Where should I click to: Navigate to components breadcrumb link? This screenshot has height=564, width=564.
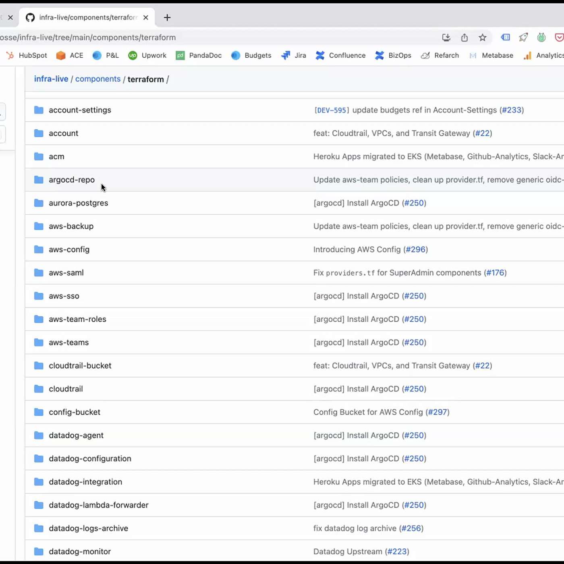pyautogui.click(x=98, y=79)
